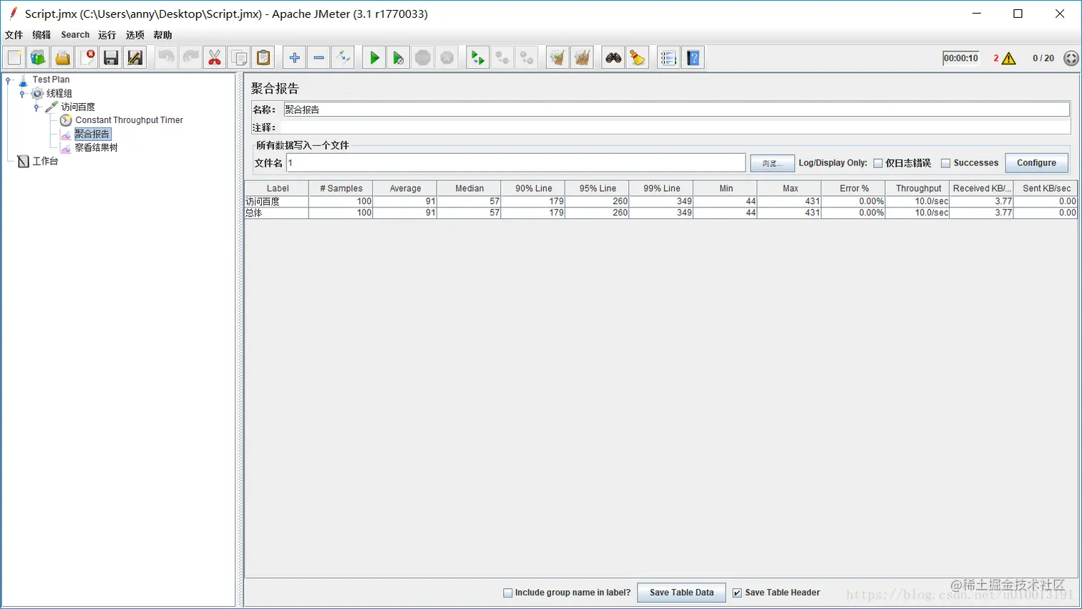Click the Throughput column header
Image resolution: width=1082 pixels, height=609 pixels.
pyautogui.click(x=918, y=188)
